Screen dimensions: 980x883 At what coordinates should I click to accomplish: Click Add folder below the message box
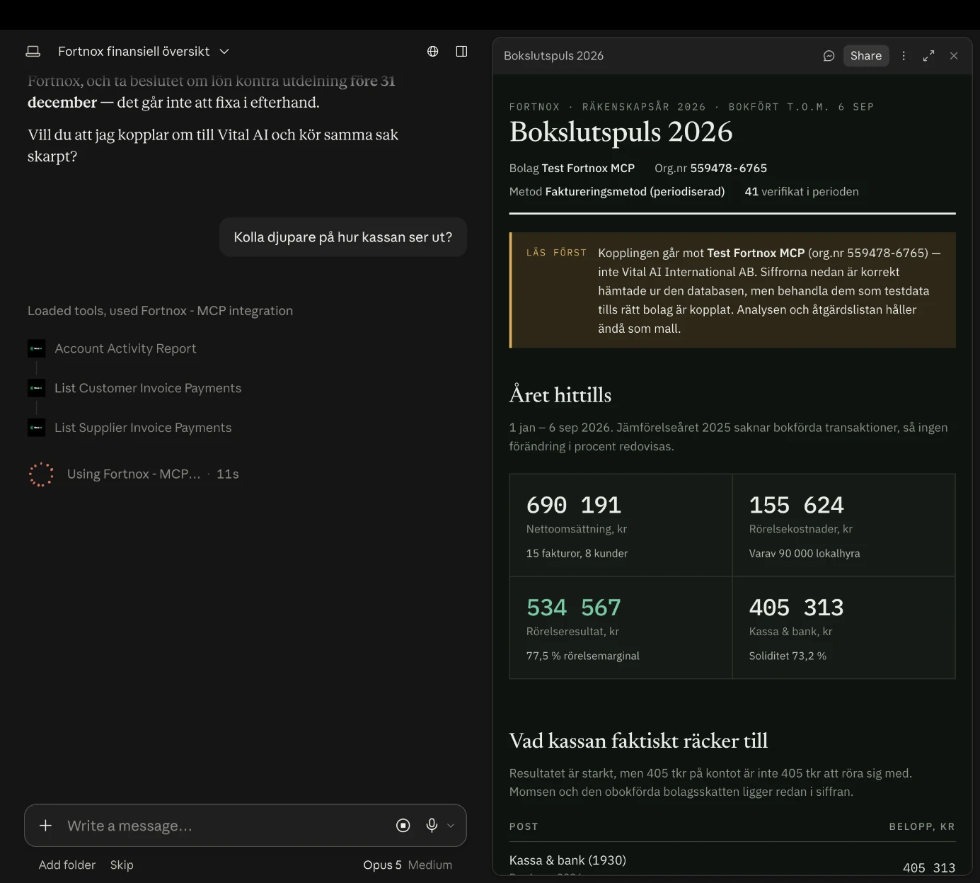click(67, 865)
